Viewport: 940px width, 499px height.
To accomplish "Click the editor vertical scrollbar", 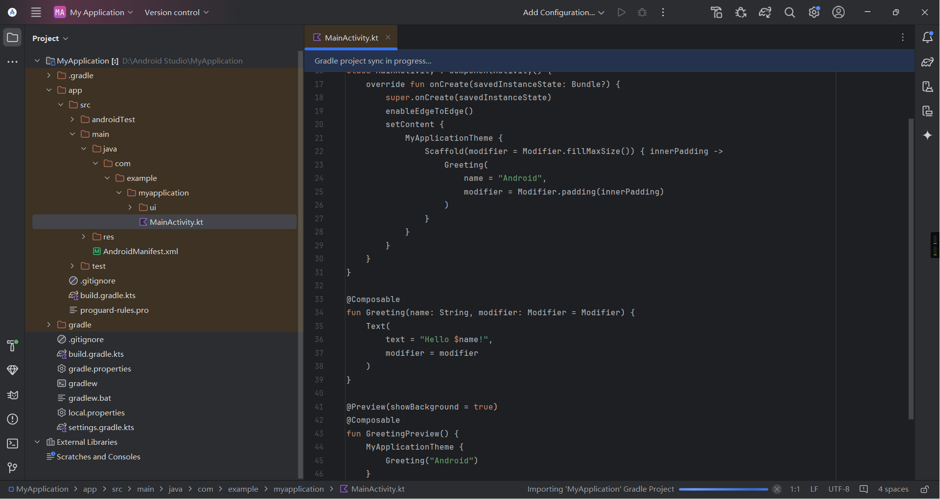I will 911,269.
